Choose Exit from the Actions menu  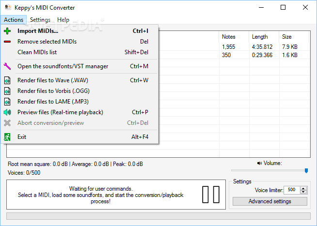[80, 137]
